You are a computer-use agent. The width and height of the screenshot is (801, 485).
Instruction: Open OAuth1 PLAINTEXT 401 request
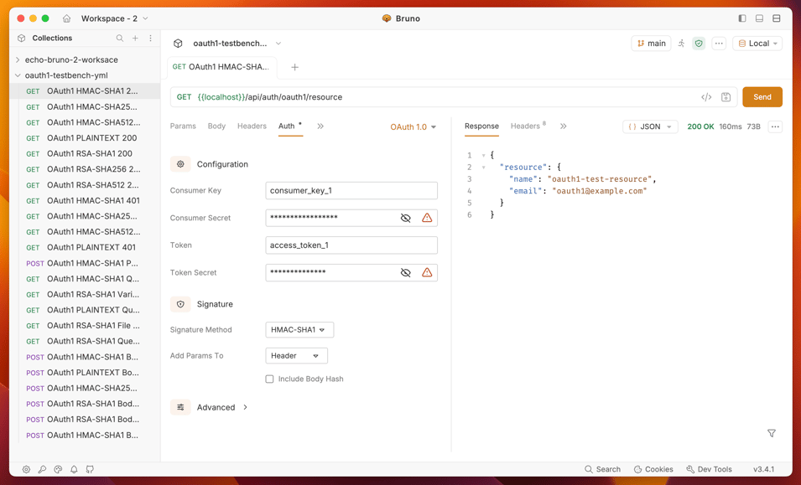click(x=85, y=247)
